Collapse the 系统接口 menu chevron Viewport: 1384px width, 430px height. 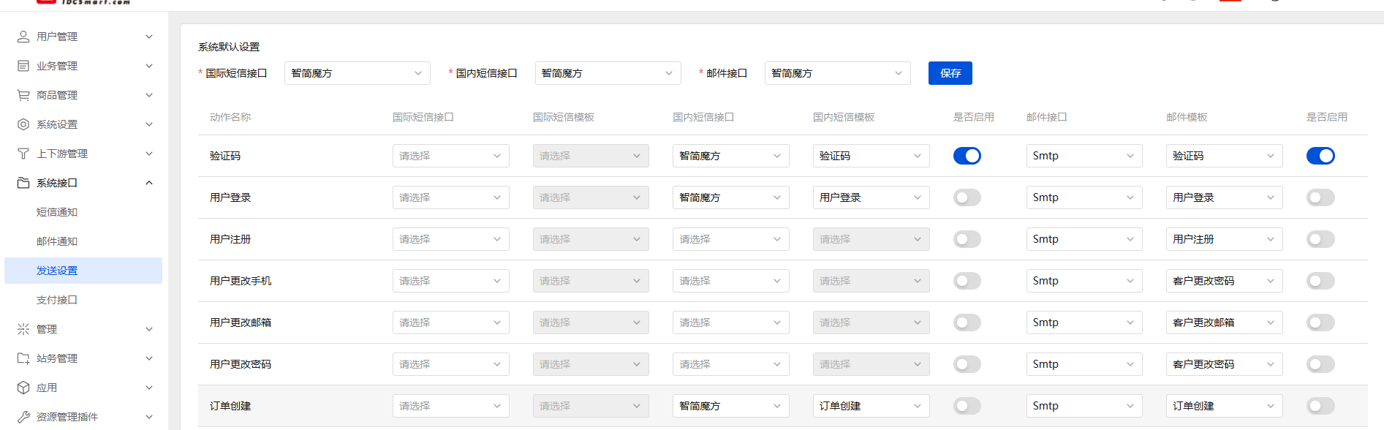pyautogui.click(x=149, y=183)
